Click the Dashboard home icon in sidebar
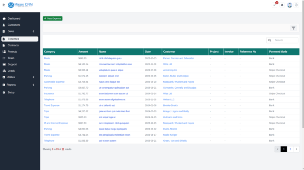This screenshot has width=304, height=170. point(4,19)
